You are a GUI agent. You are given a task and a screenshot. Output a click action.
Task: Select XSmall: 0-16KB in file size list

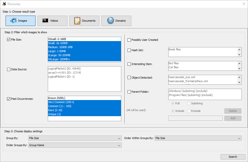tap(84, 39)
